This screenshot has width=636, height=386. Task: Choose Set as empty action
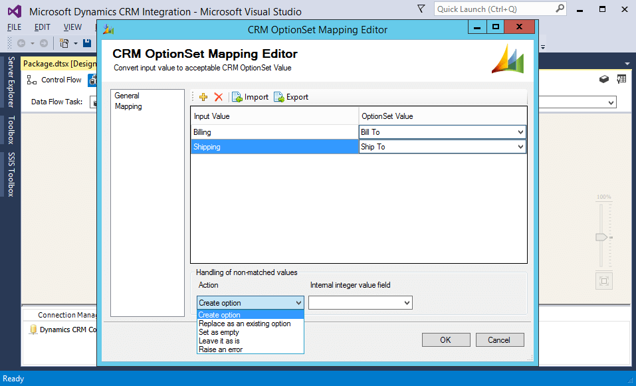[251, 332]
